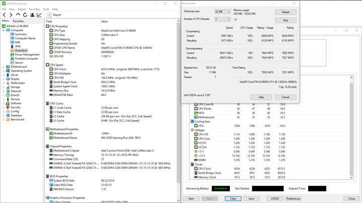Open the Favorites menu
The height and width of the screenshot is (203, 362).
coord(34,9)
